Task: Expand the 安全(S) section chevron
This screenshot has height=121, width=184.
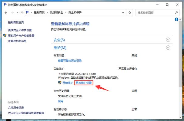Action: 168,40
